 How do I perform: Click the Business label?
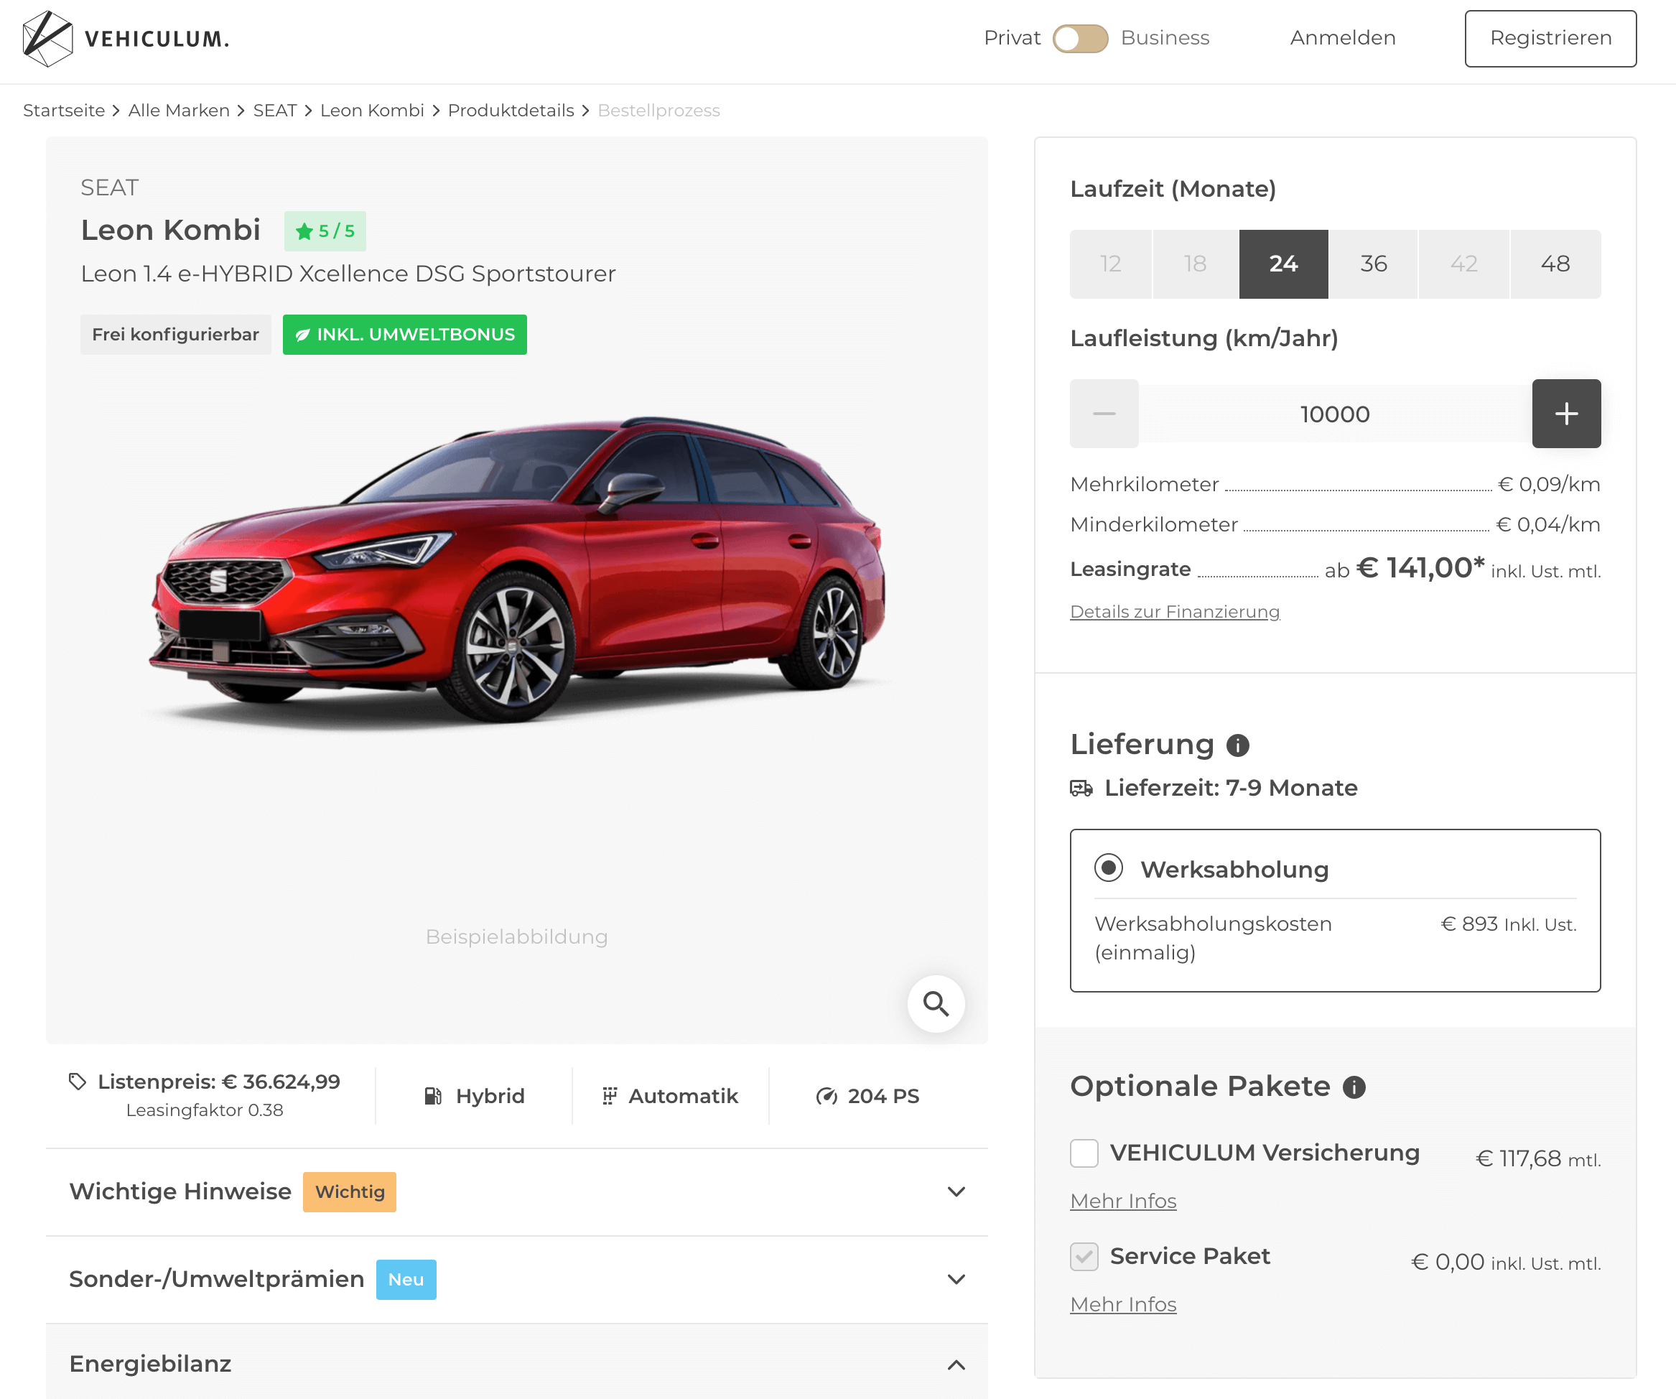(1165, 38)
